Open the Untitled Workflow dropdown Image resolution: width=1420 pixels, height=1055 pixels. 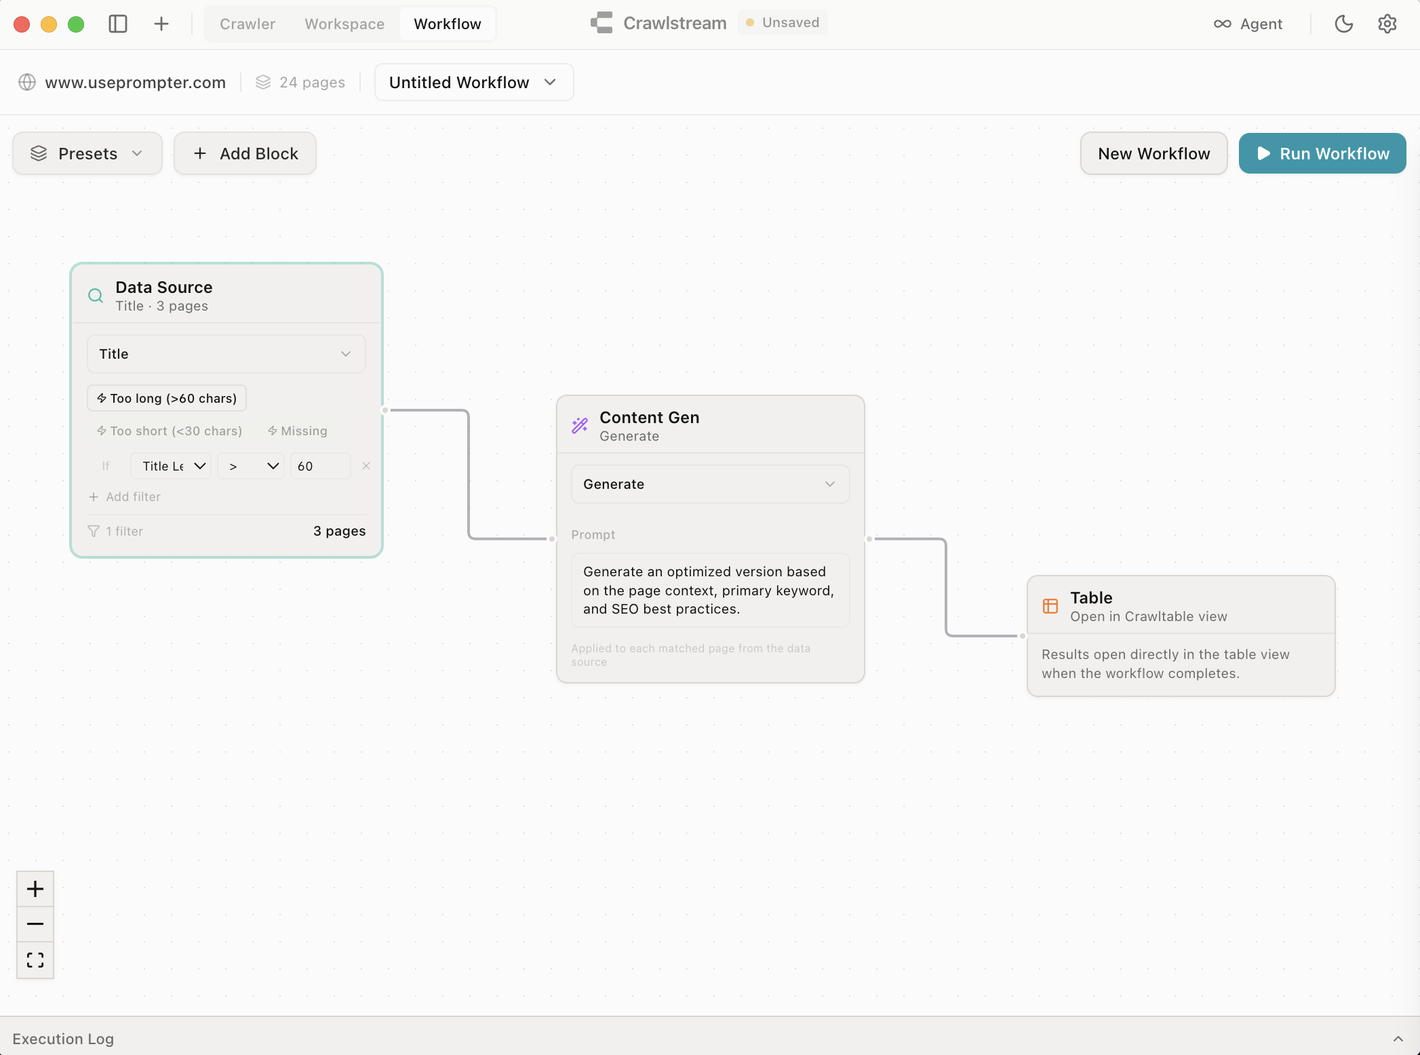[473, 82]
